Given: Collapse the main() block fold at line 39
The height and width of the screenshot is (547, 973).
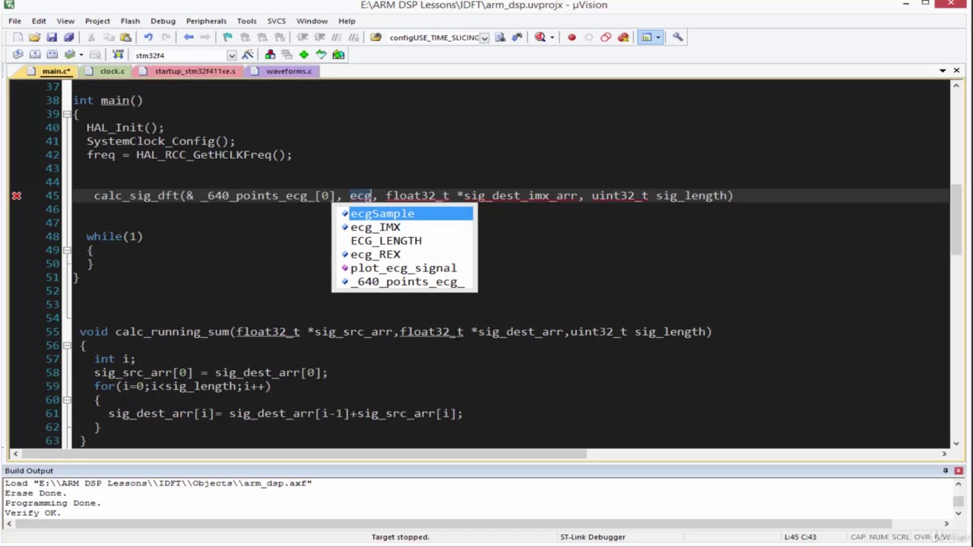Looking at the screenshot, I should point(67,114).
